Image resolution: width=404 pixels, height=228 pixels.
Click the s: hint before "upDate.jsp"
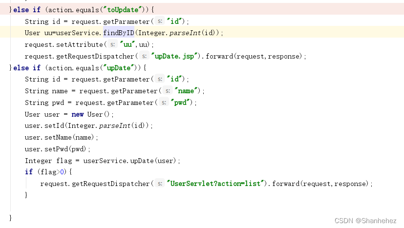click(x=144, y=56)
